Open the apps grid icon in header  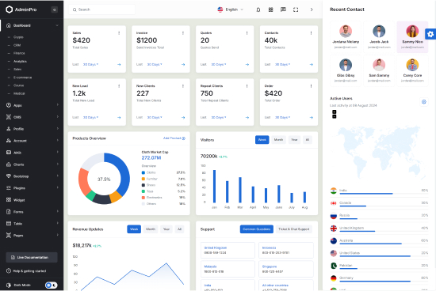point(270,9)
